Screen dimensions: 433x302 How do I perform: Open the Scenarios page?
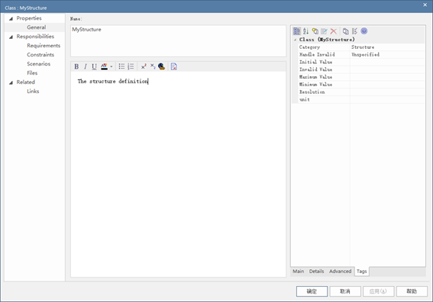click(39, 64)
